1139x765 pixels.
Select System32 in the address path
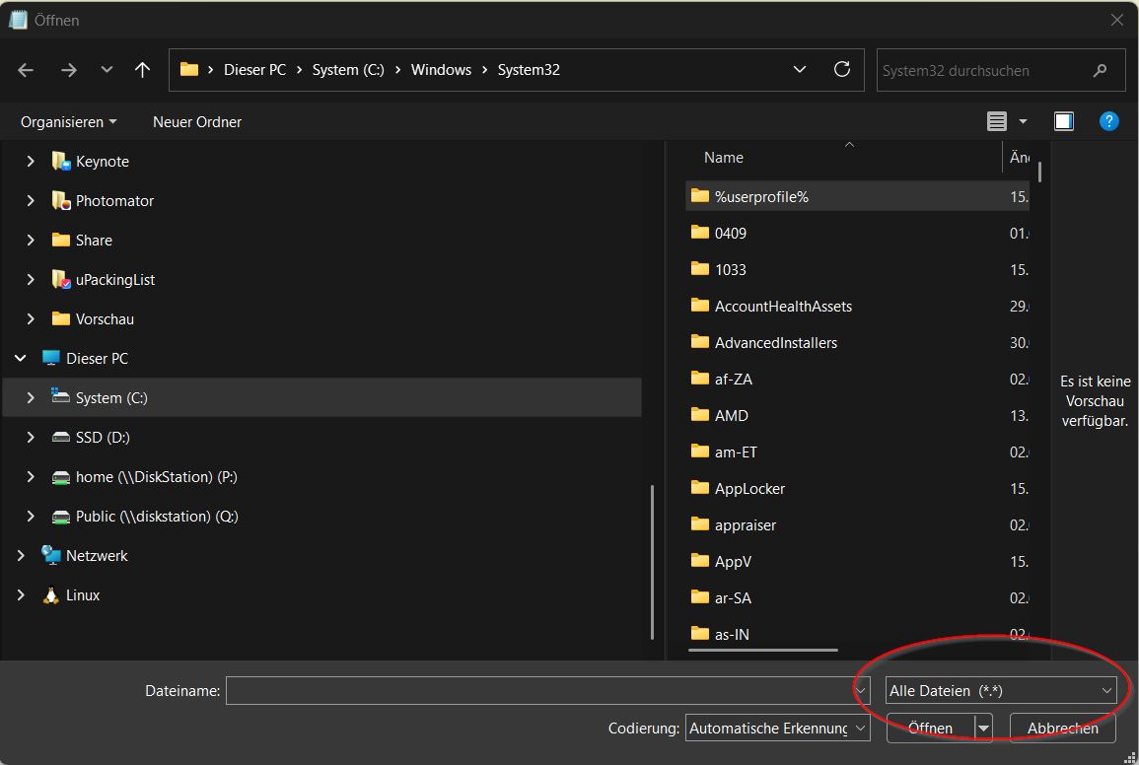pos(529,70)
